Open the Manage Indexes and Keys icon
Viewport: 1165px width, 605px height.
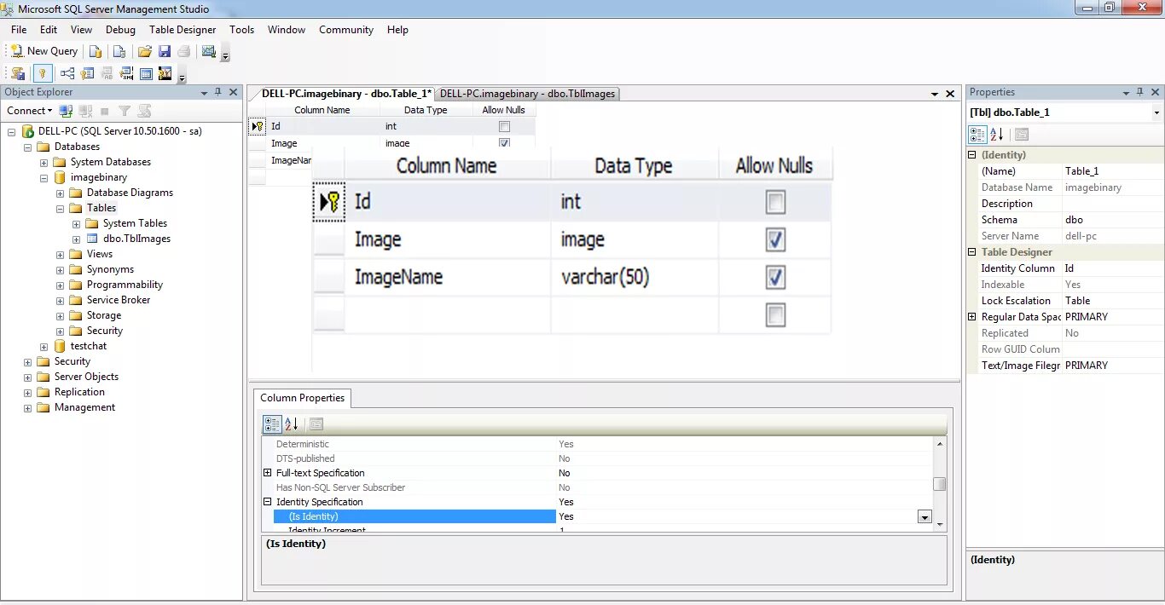87,73
